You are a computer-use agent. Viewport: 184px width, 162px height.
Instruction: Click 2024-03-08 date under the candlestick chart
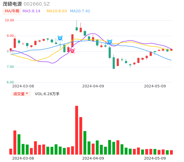[23, 86]
